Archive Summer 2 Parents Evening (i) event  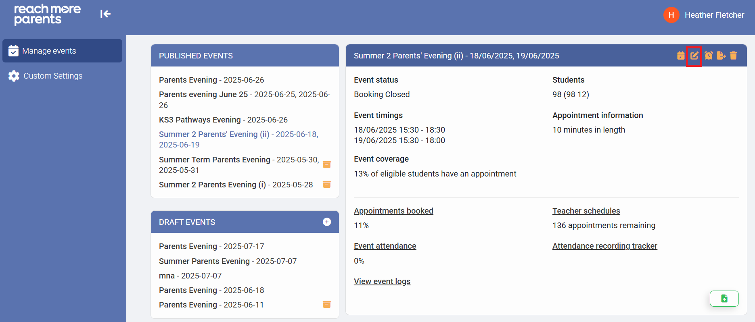click(327, 185)
